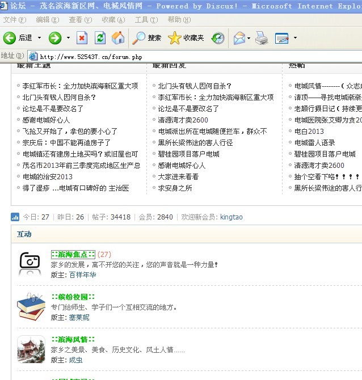
Task: Stop page loading with red X icon
Action: (82, 38)
